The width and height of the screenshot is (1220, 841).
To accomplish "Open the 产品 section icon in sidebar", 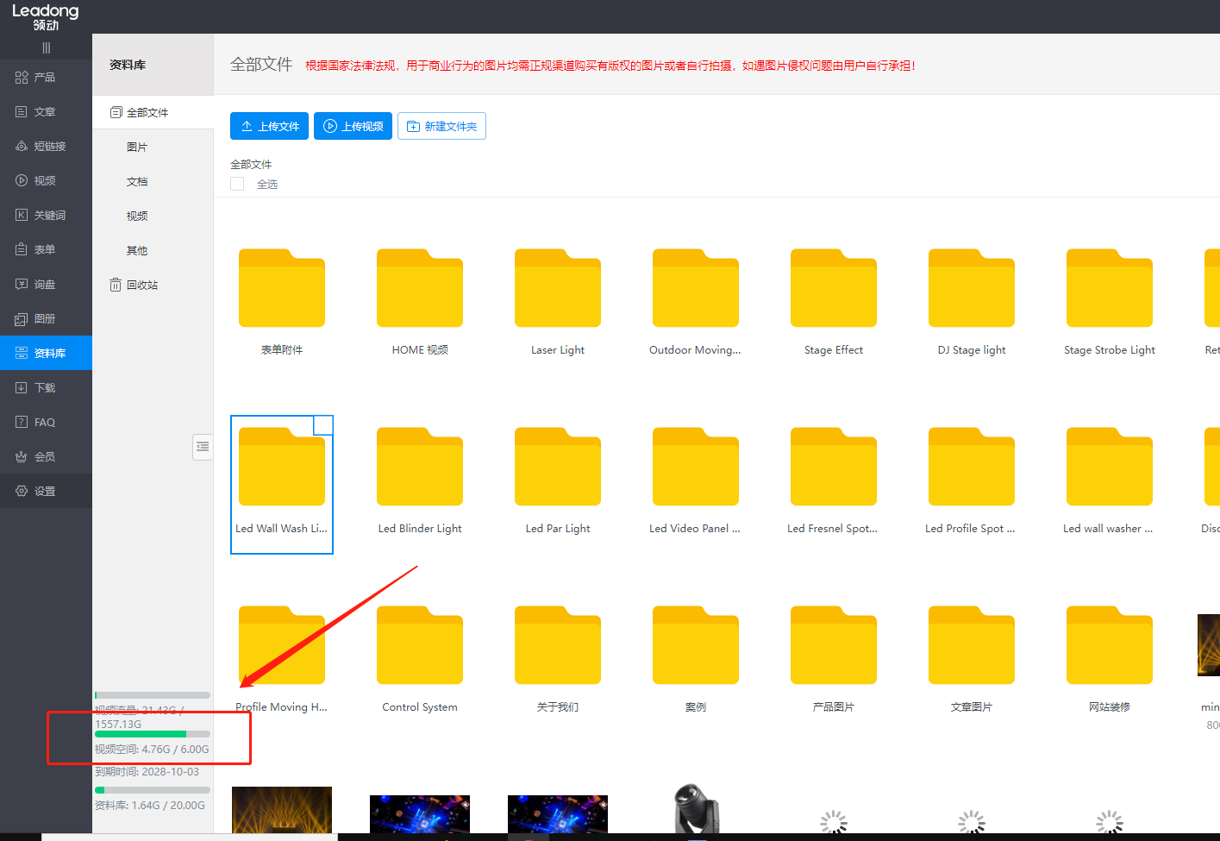I will pyautogui.click(x=22, y=78).
